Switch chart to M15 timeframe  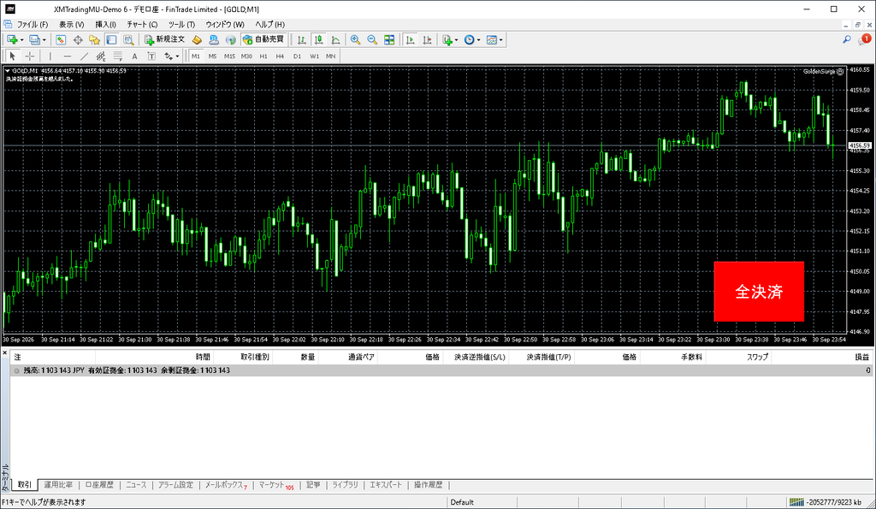[x=229, y=56]
